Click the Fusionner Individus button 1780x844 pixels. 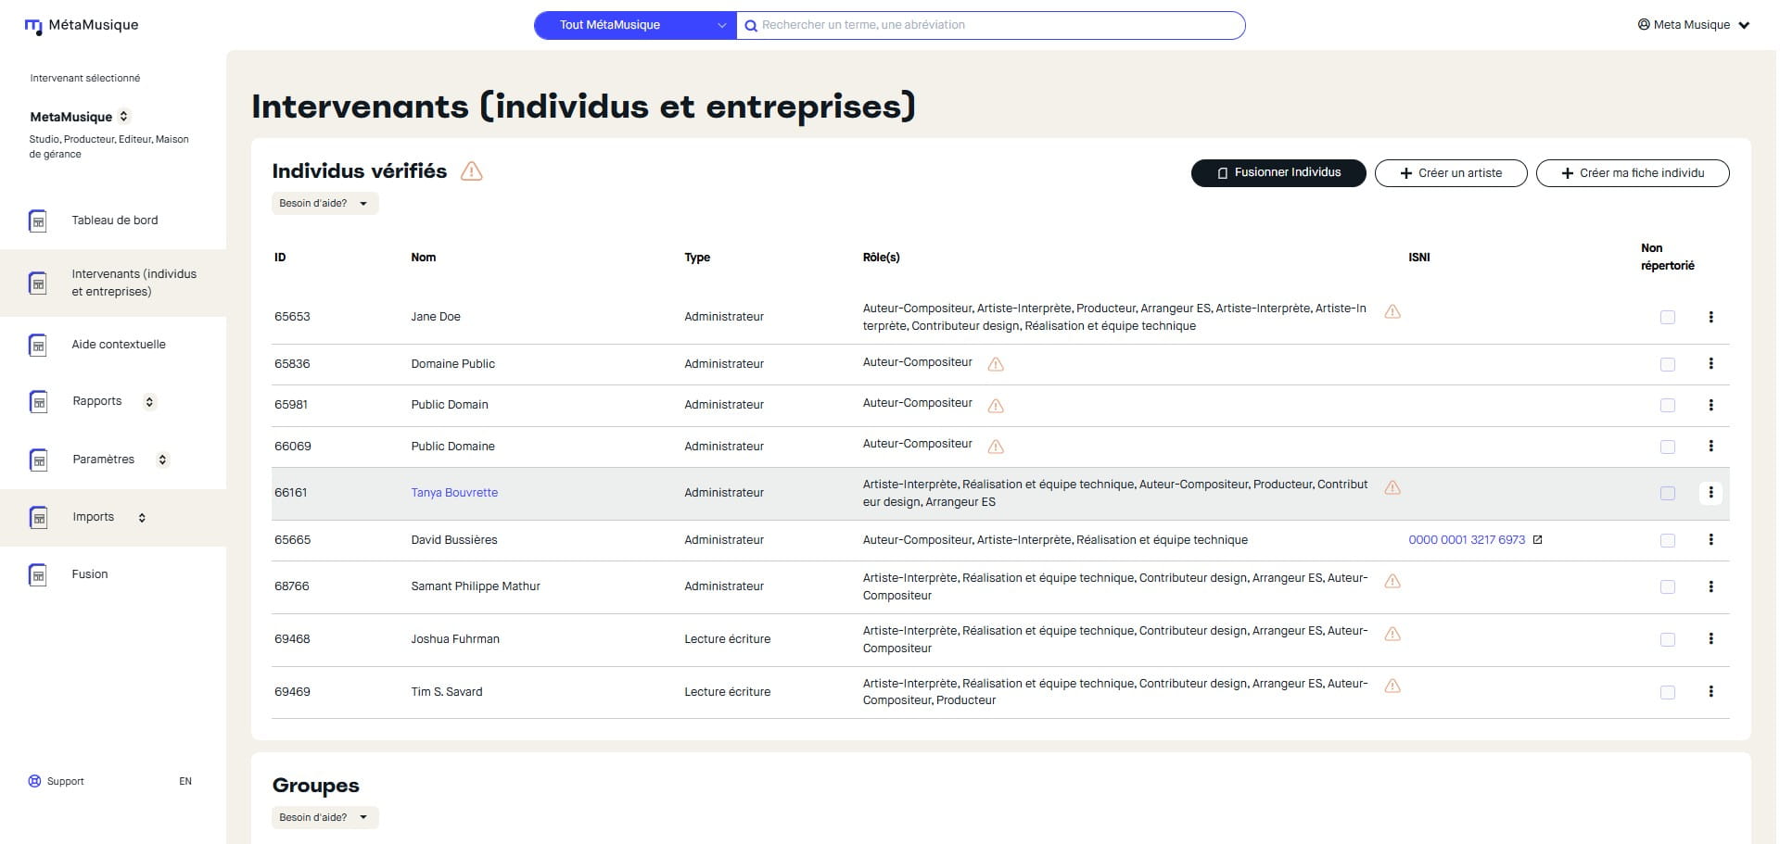[x=1278, y=173]
